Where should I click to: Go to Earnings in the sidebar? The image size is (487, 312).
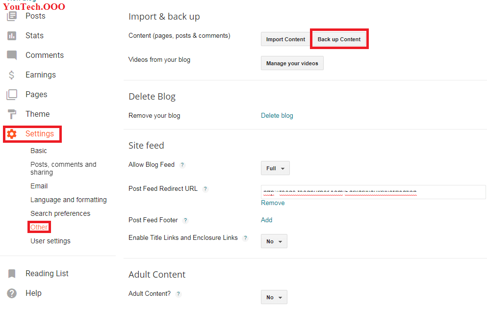(x=41, y=75)
